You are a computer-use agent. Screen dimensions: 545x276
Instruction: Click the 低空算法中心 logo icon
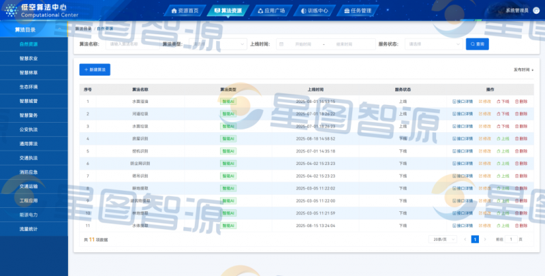[x=12, y=10]
